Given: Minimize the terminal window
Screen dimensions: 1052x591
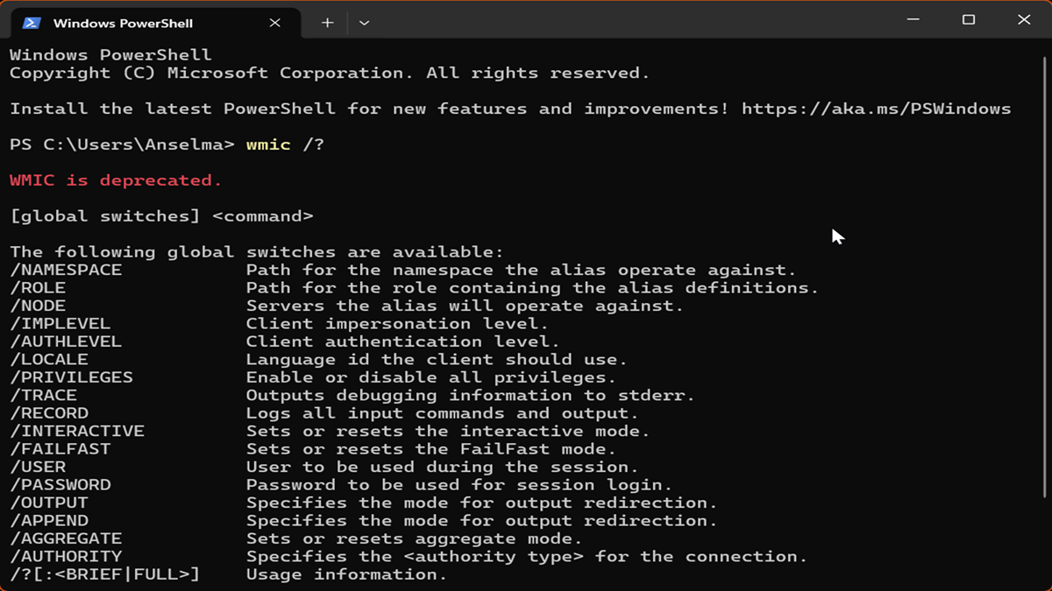Looking at the screenshot, I should (913, 19).
